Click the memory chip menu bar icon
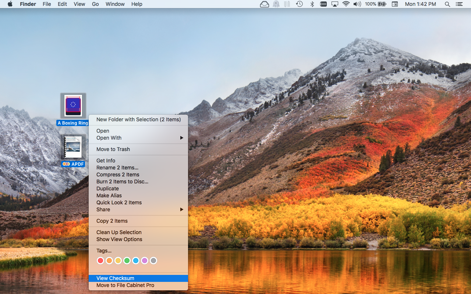 323,4
